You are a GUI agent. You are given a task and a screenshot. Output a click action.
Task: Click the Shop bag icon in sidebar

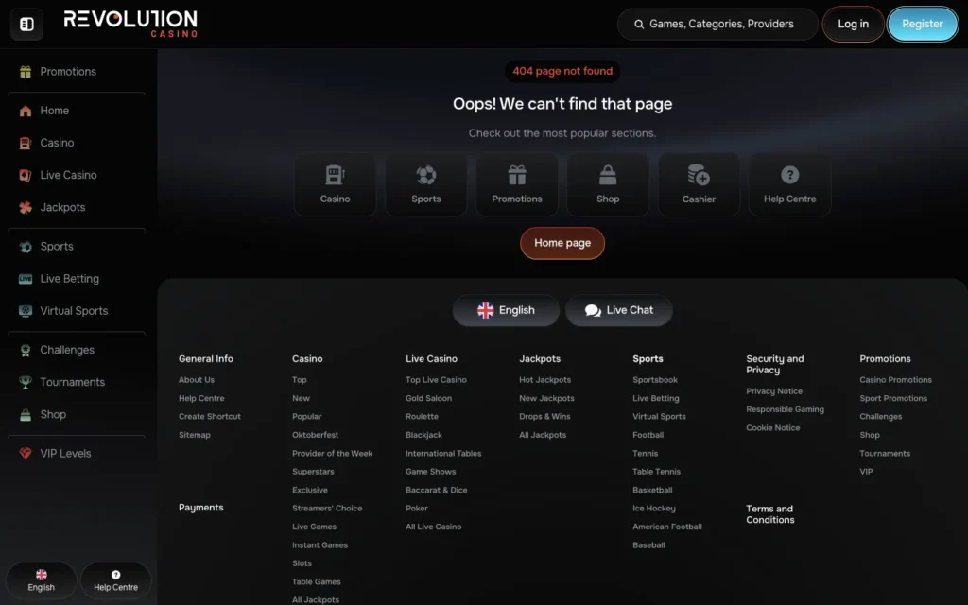26,415
